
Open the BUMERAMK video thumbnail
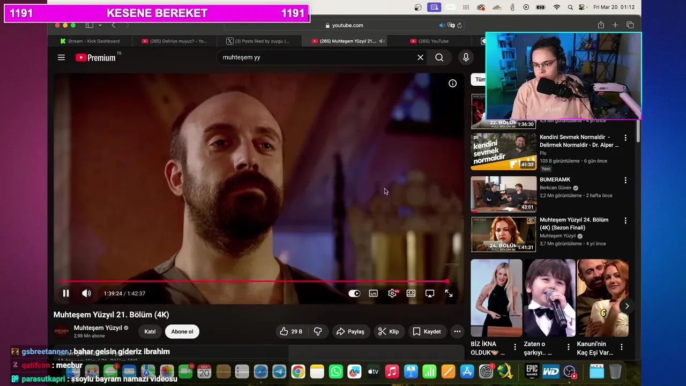click(504, 194)
